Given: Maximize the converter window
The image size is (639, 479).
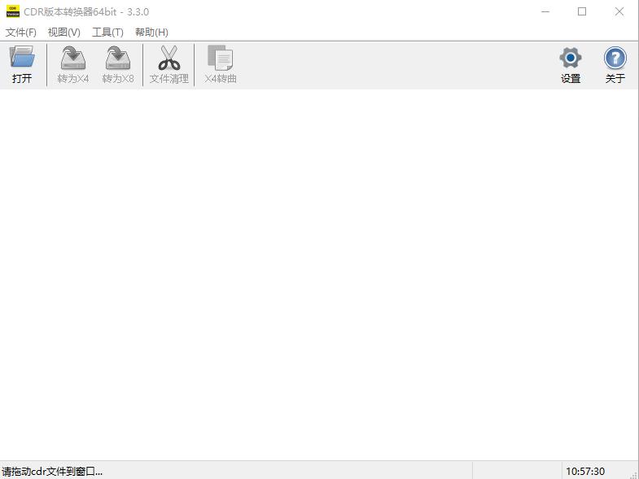Looking at the screenshot, I should [x=582, y=11].
